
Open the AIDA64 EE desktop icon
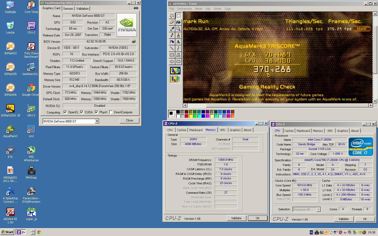point(10,216)
